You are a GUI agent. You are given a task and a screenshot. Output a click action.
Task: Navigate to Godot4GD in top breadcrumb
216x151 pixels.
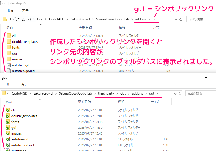tap(57, 19)
